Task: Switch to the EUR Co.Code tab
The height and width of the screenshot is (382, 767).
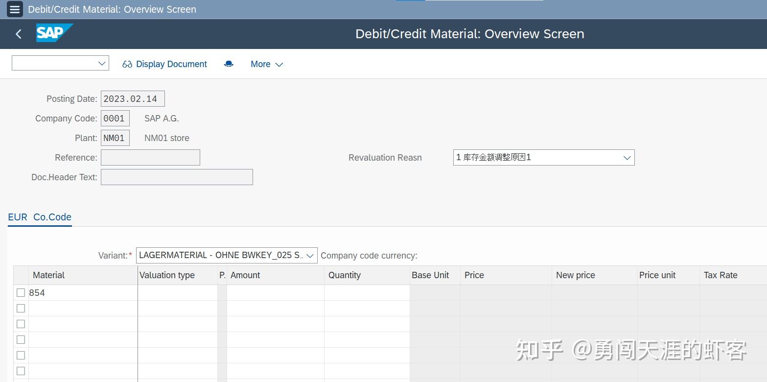Action: coord(40,217)
